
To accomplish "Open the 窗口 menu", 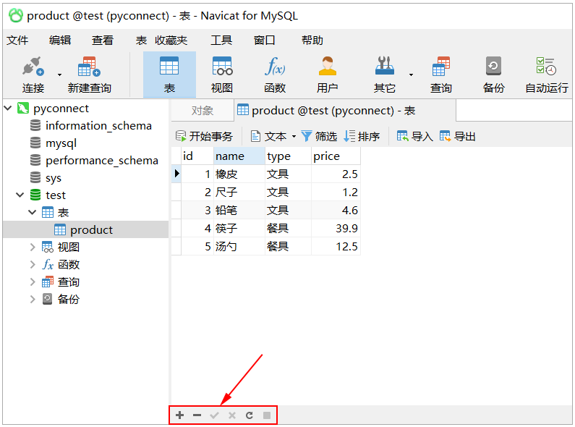I will (x=264, y=40).
